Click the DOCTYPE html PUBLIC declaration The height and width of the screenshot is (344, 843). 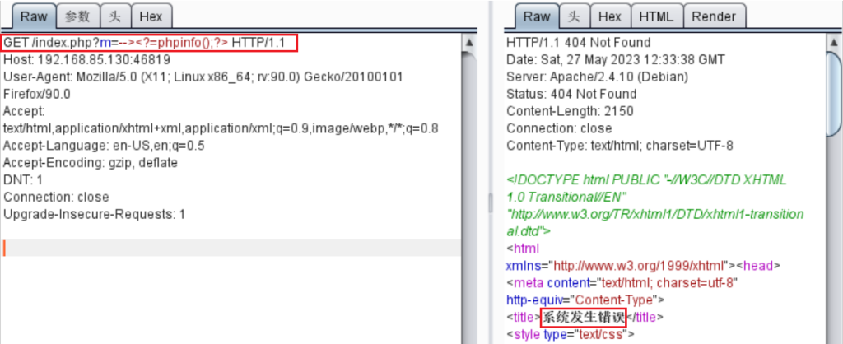click(655, 206)
